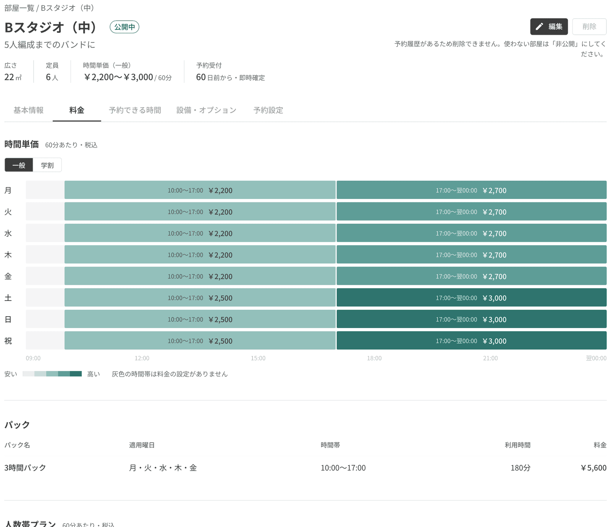Viewport: 611px width, 527px height.
Task: Click Saturday's 17:00〜翌00:00 ¥3,000 block
Action: tap(472, 297)
